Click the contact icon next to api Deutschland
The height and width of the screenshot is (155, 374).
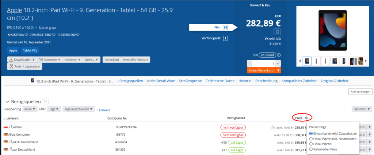(x=11, y=150)
